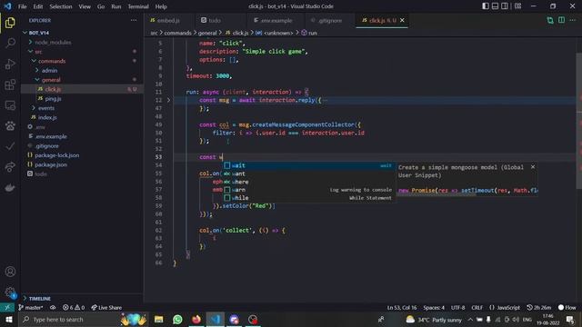Screen dimensions: 582x327
Task: Expand the Timeline section
Action: (x=40, y=299)
